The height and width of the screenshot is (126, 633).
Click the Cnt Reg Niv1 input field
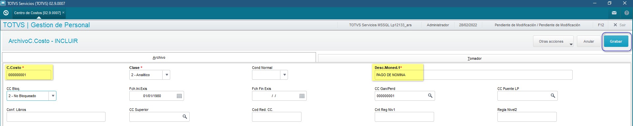point(404,117)
